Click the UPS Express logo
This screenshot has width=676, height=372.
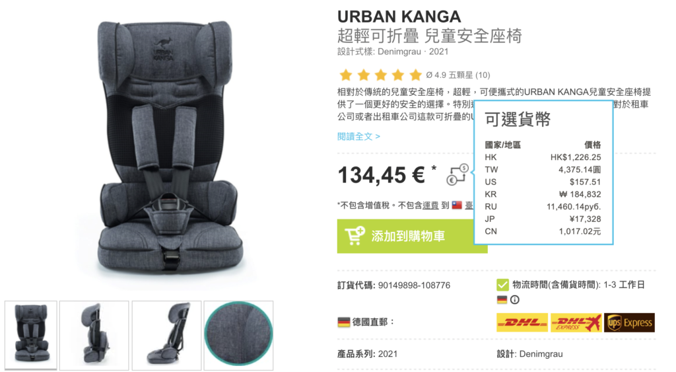pyautogui.click(x=629, y=322)
